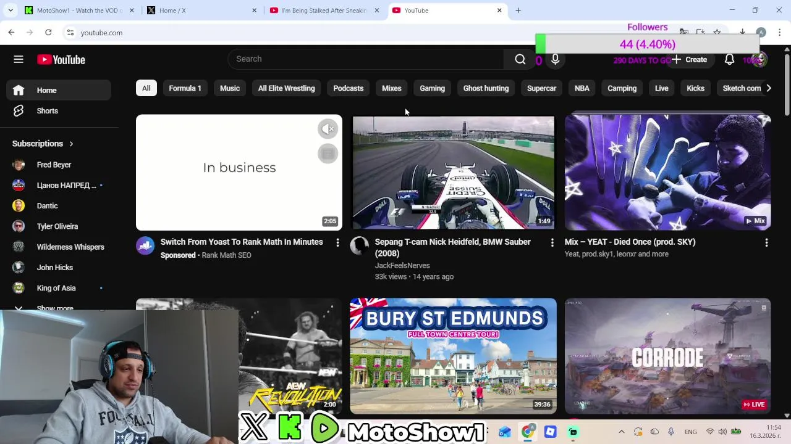Image resolution: width=791 pixels, height=444 pixels.
Task: Click the search magnifier button
Action: pyautogui.click(x=520, y=59)
